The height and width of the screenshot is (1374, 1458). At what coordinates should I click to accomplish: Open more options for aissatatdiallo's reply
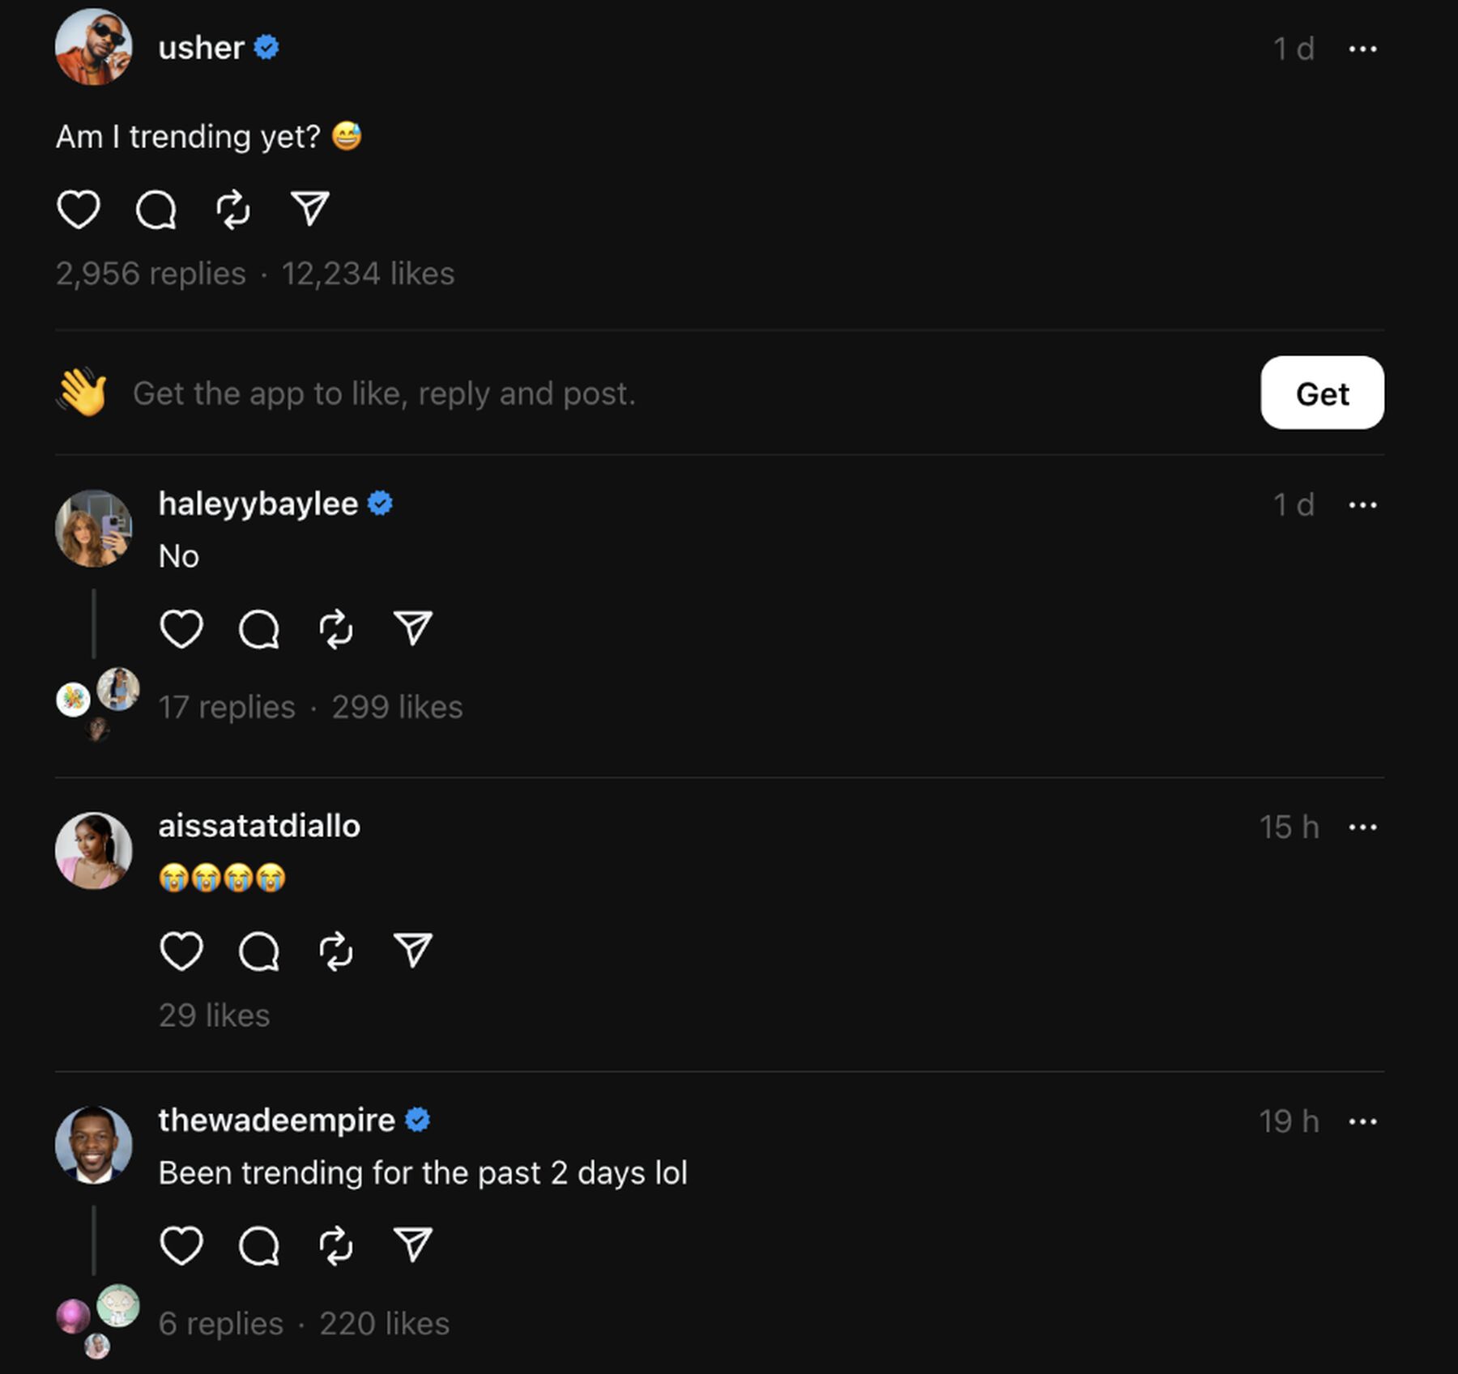[1362, 827]
